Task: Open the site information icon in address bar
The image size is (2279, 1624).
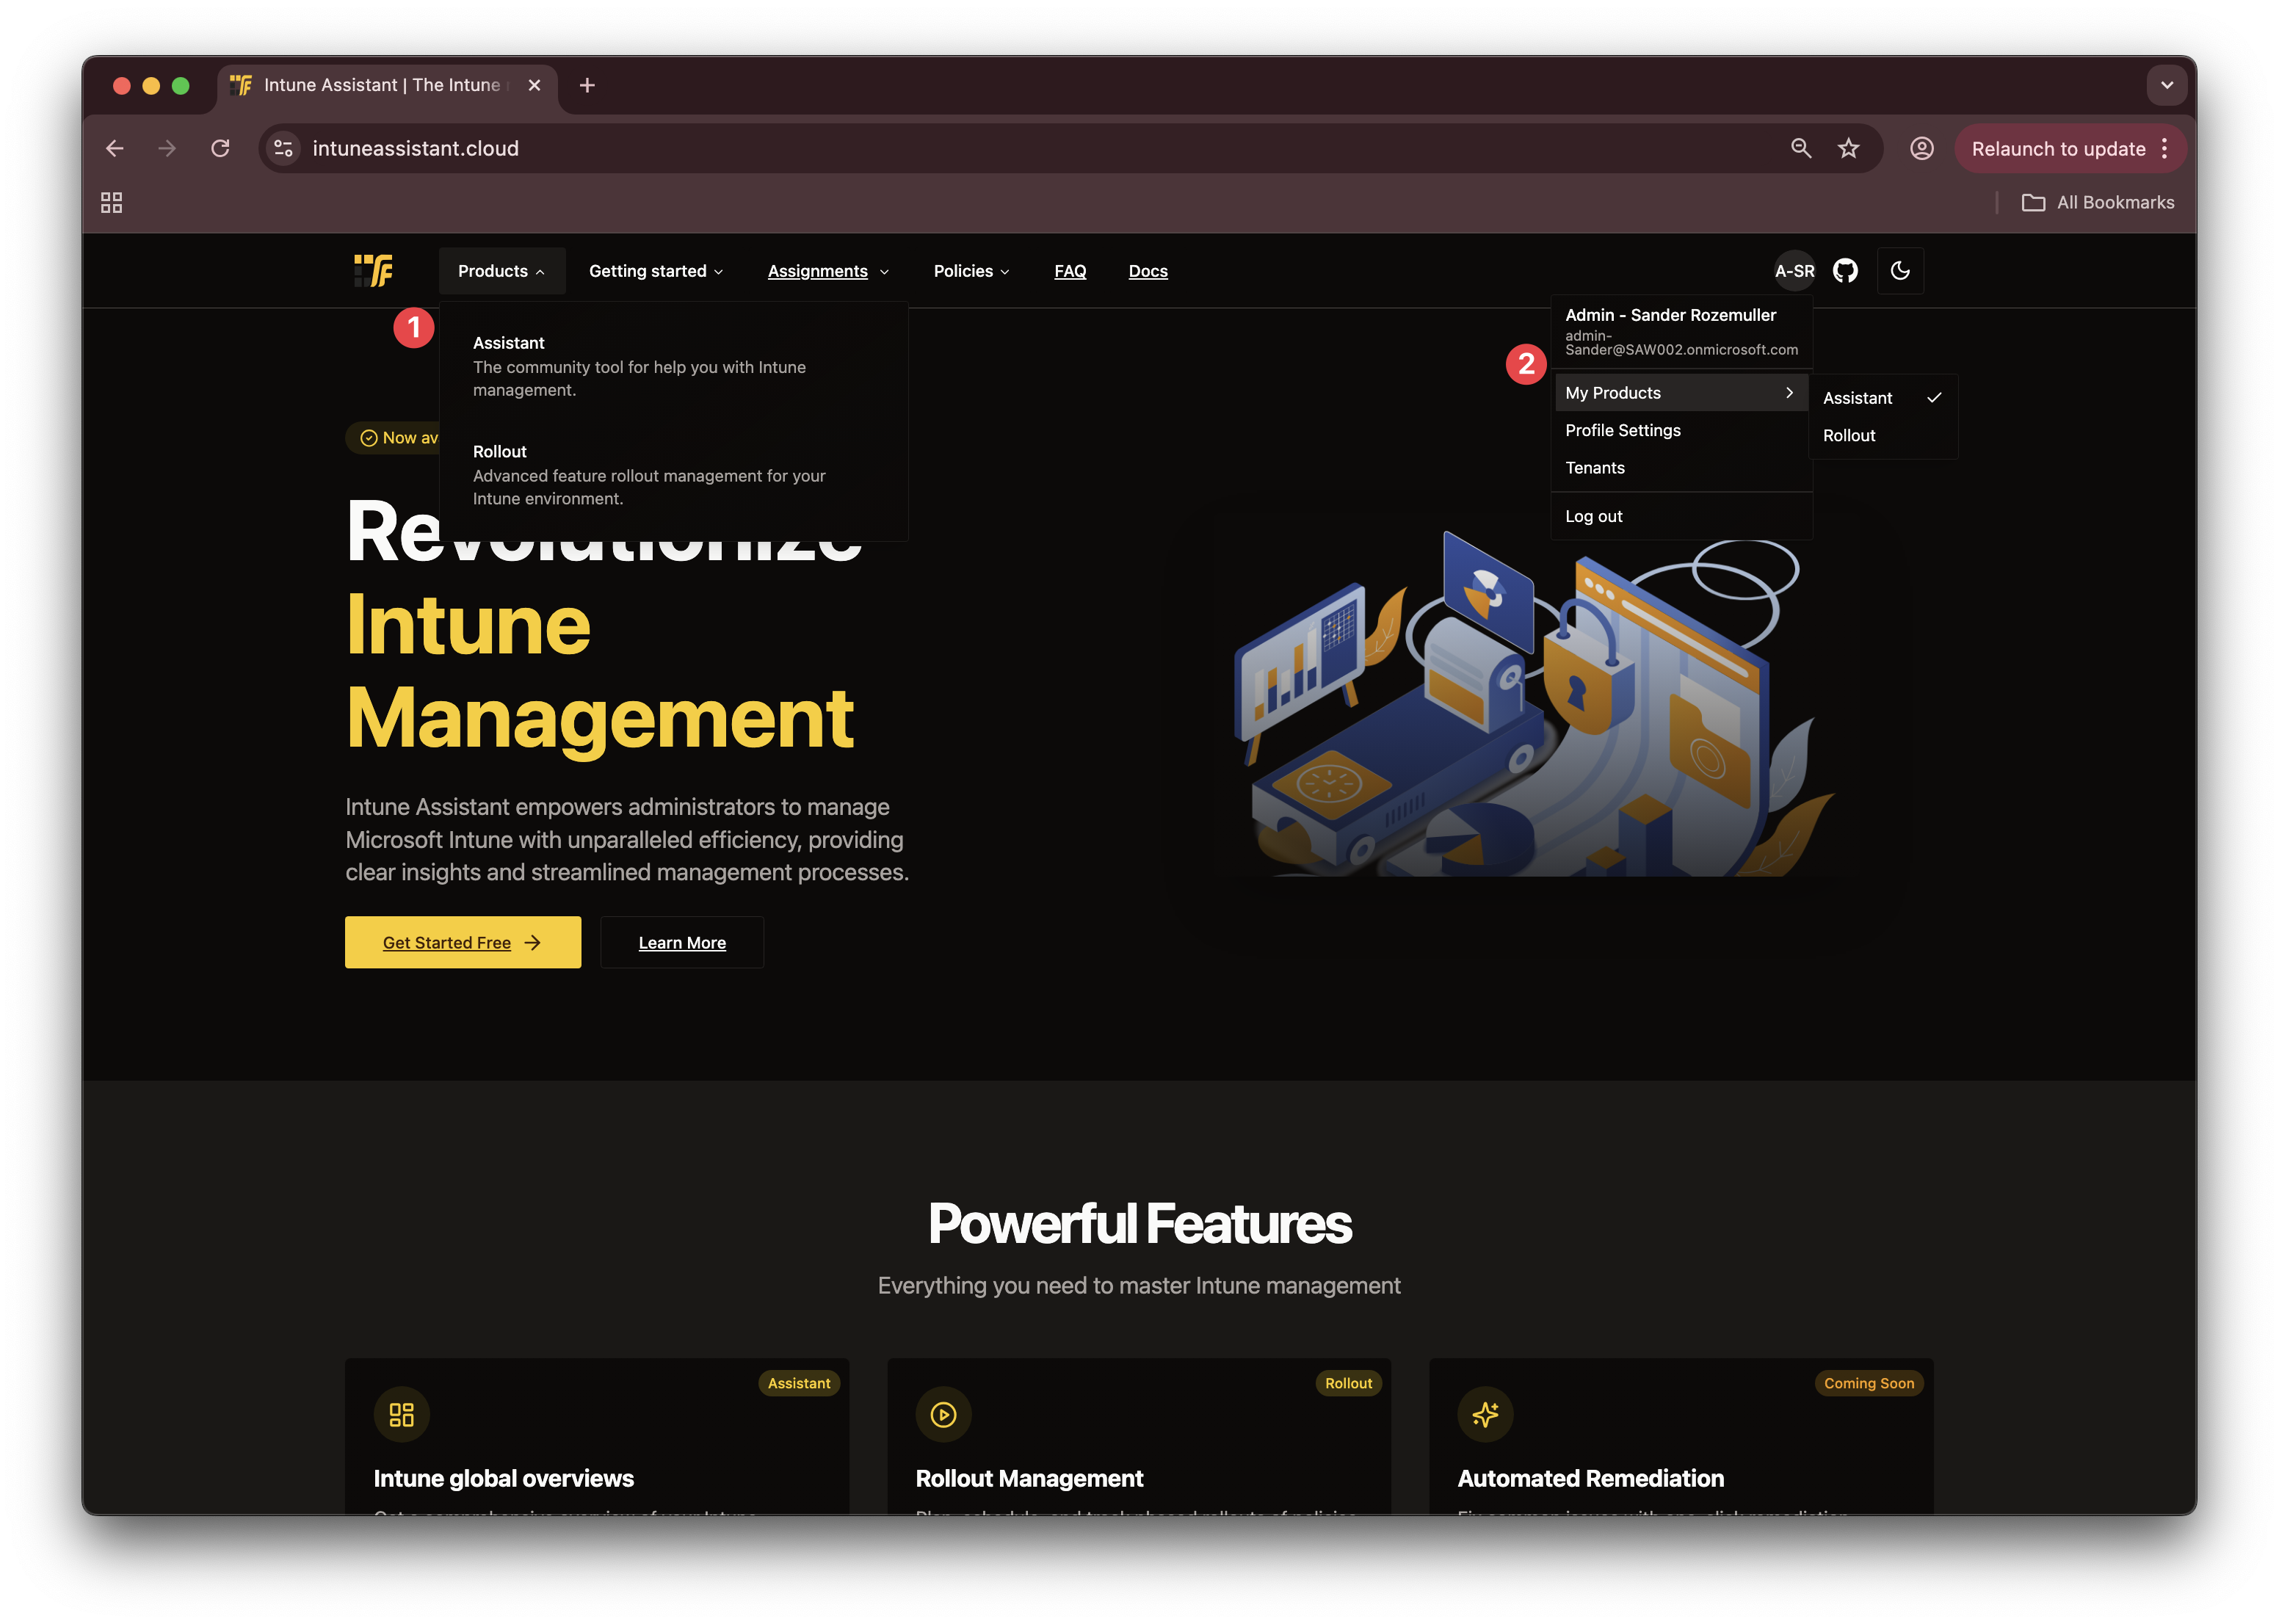Action: click(284, 149)
